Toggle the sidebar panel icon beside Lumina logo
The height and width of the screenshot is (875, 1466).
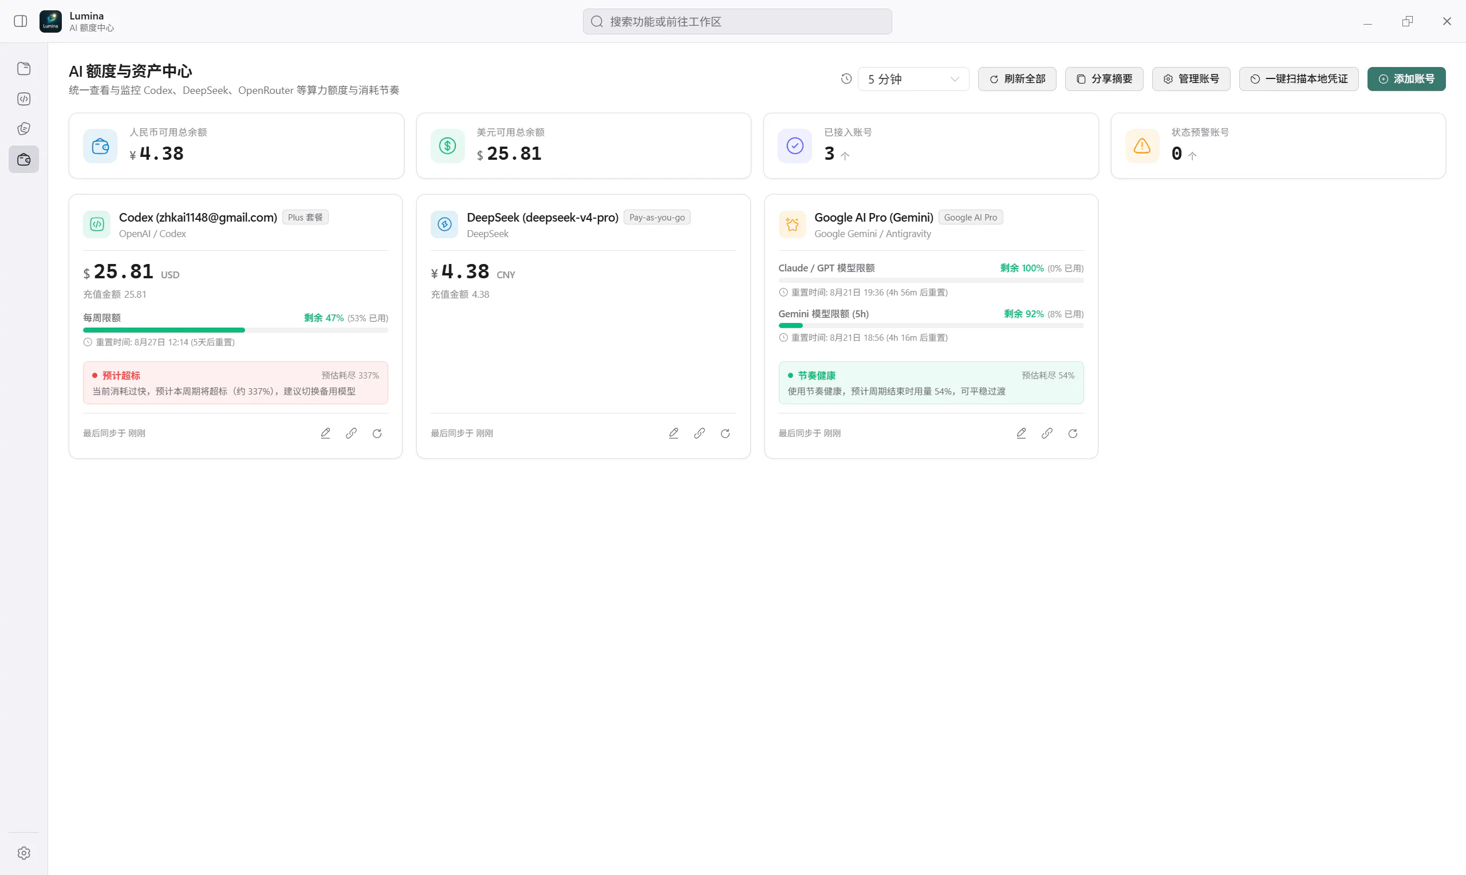(x=21, y=21)
